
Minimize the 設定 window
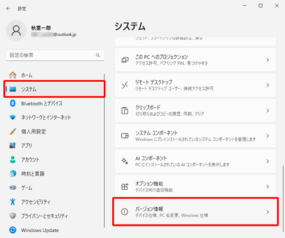coord(245,6)
